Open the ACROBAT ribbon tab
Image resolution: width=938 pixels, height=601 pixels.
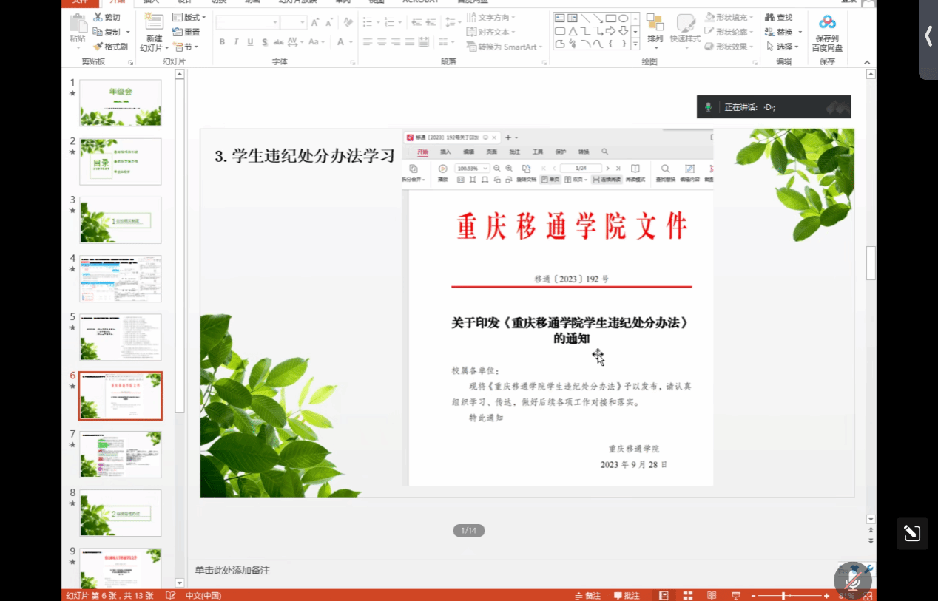(x=420, y=1)
